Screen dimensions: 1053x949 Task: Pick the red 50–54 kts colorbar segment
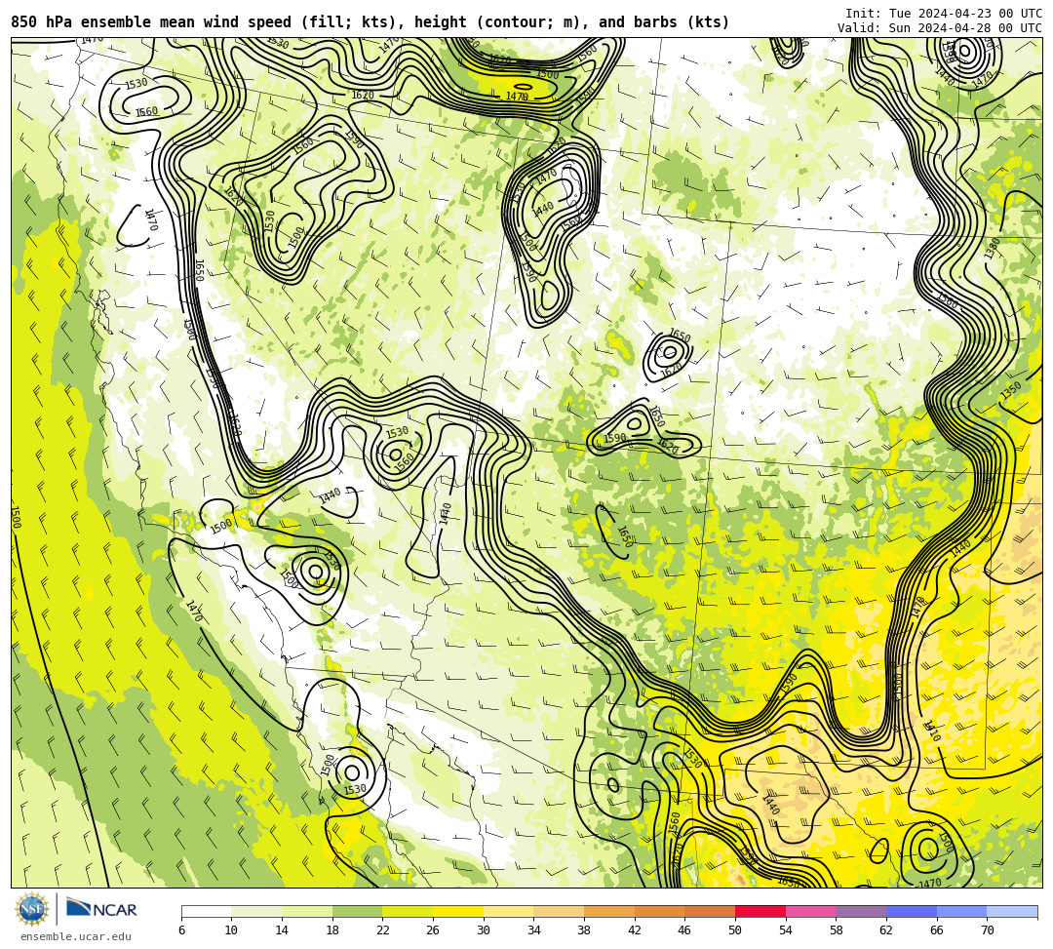[760, 911]
